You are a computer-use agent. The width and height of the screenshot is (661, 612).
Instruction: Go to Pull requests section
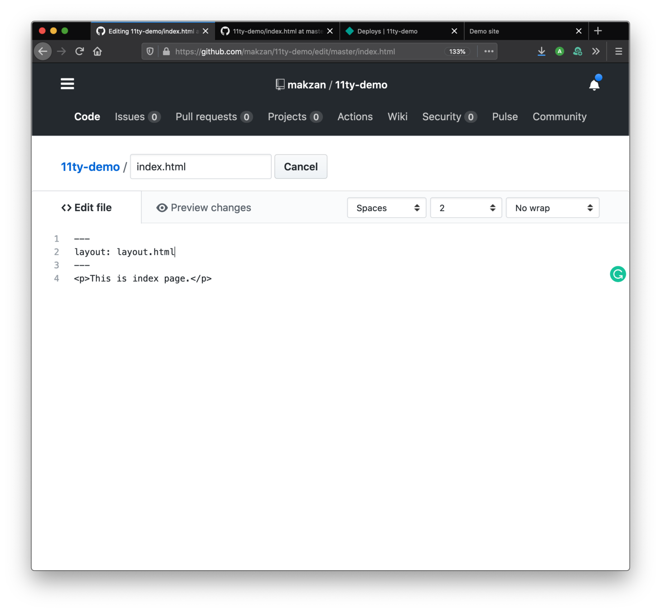(214, 117)
